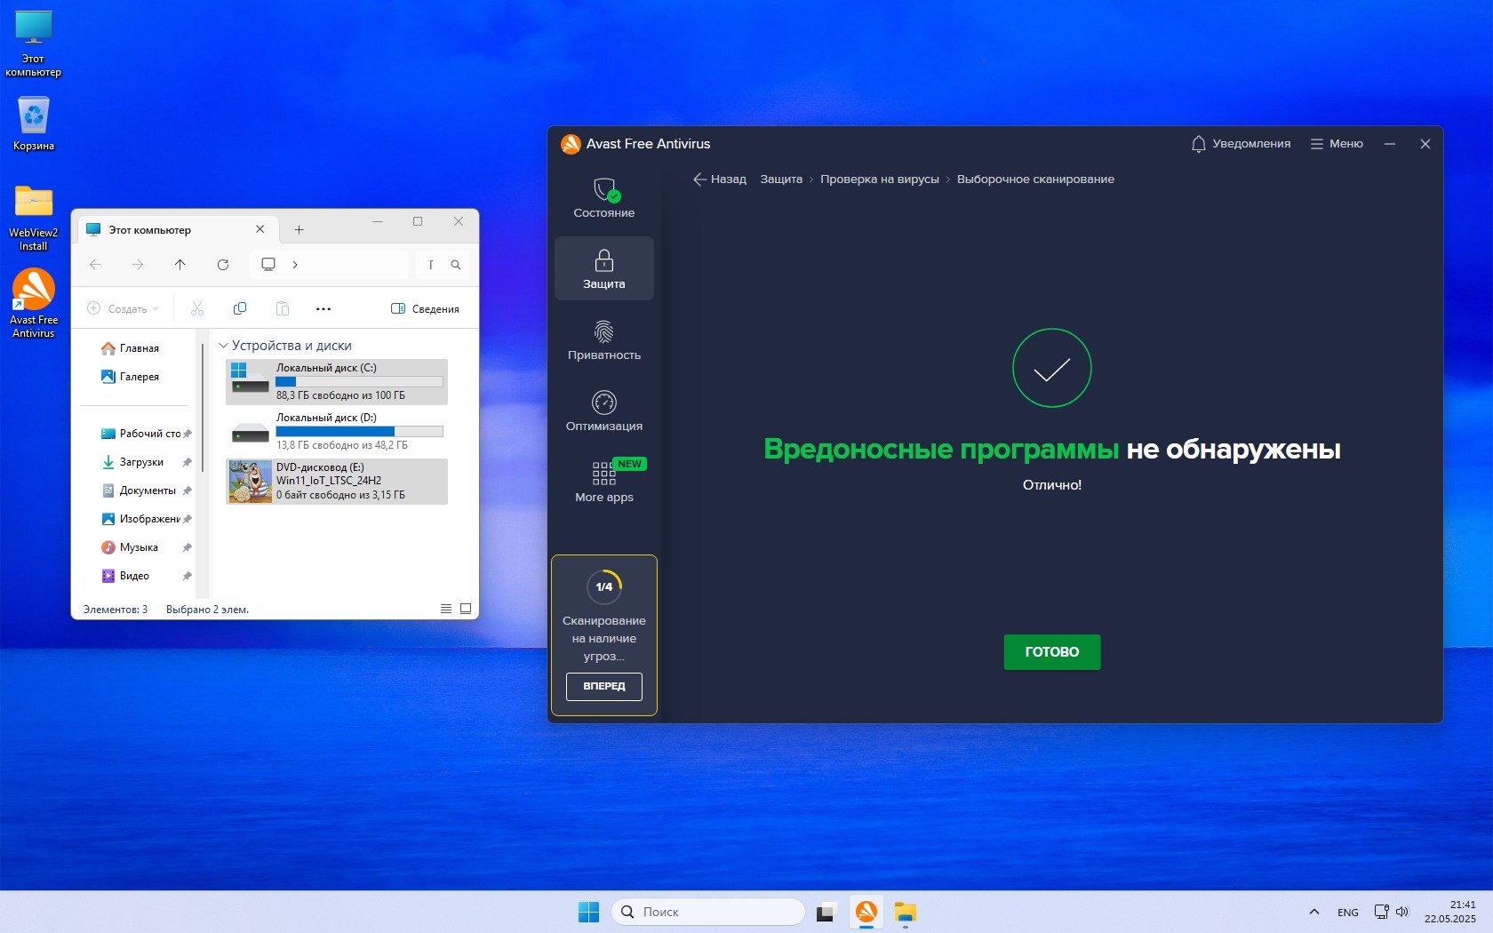1493x933 pixels.
Task: Click the Explorer forward navigation arrow
Action: (x=138, y=265)
